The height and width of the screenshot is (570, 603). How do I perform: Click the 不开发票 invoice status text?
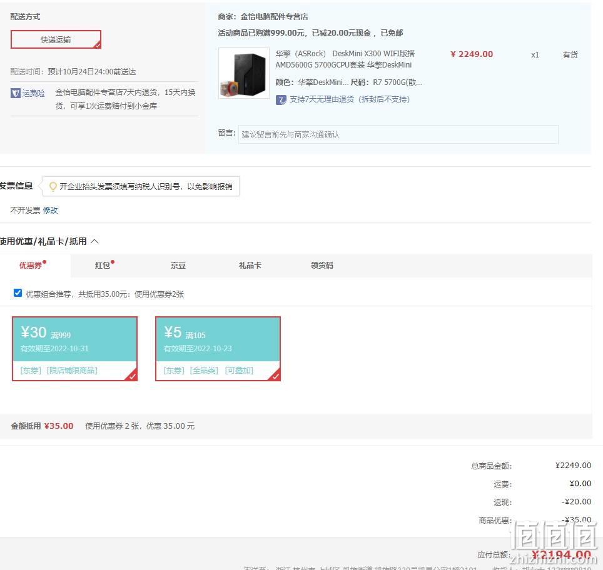(25, 210)
